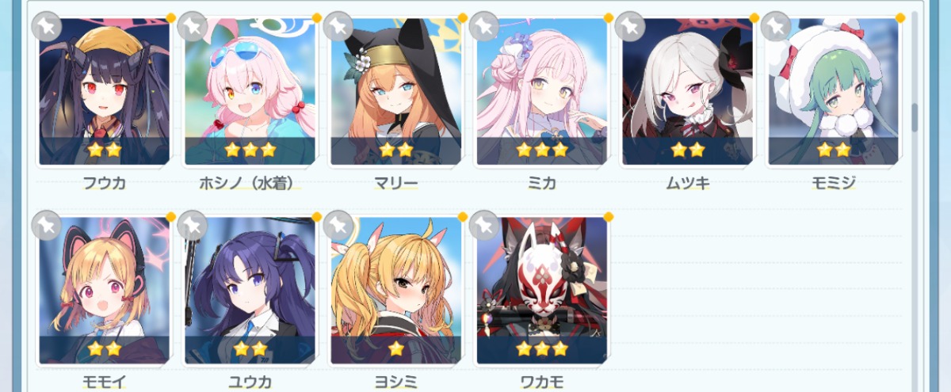Click the orange dot on ムツキ's card
The width and height of the screenshot is (951, 392).
tap(754, 17)
